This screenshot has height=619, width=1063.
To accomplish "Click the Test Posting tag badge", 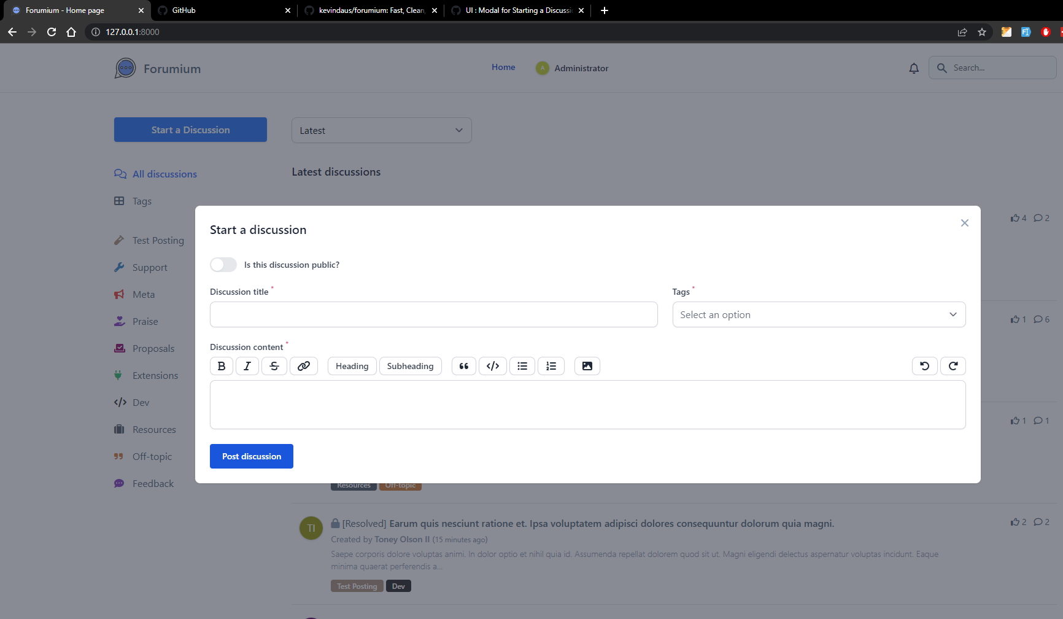I will click(x=357, y=586).
